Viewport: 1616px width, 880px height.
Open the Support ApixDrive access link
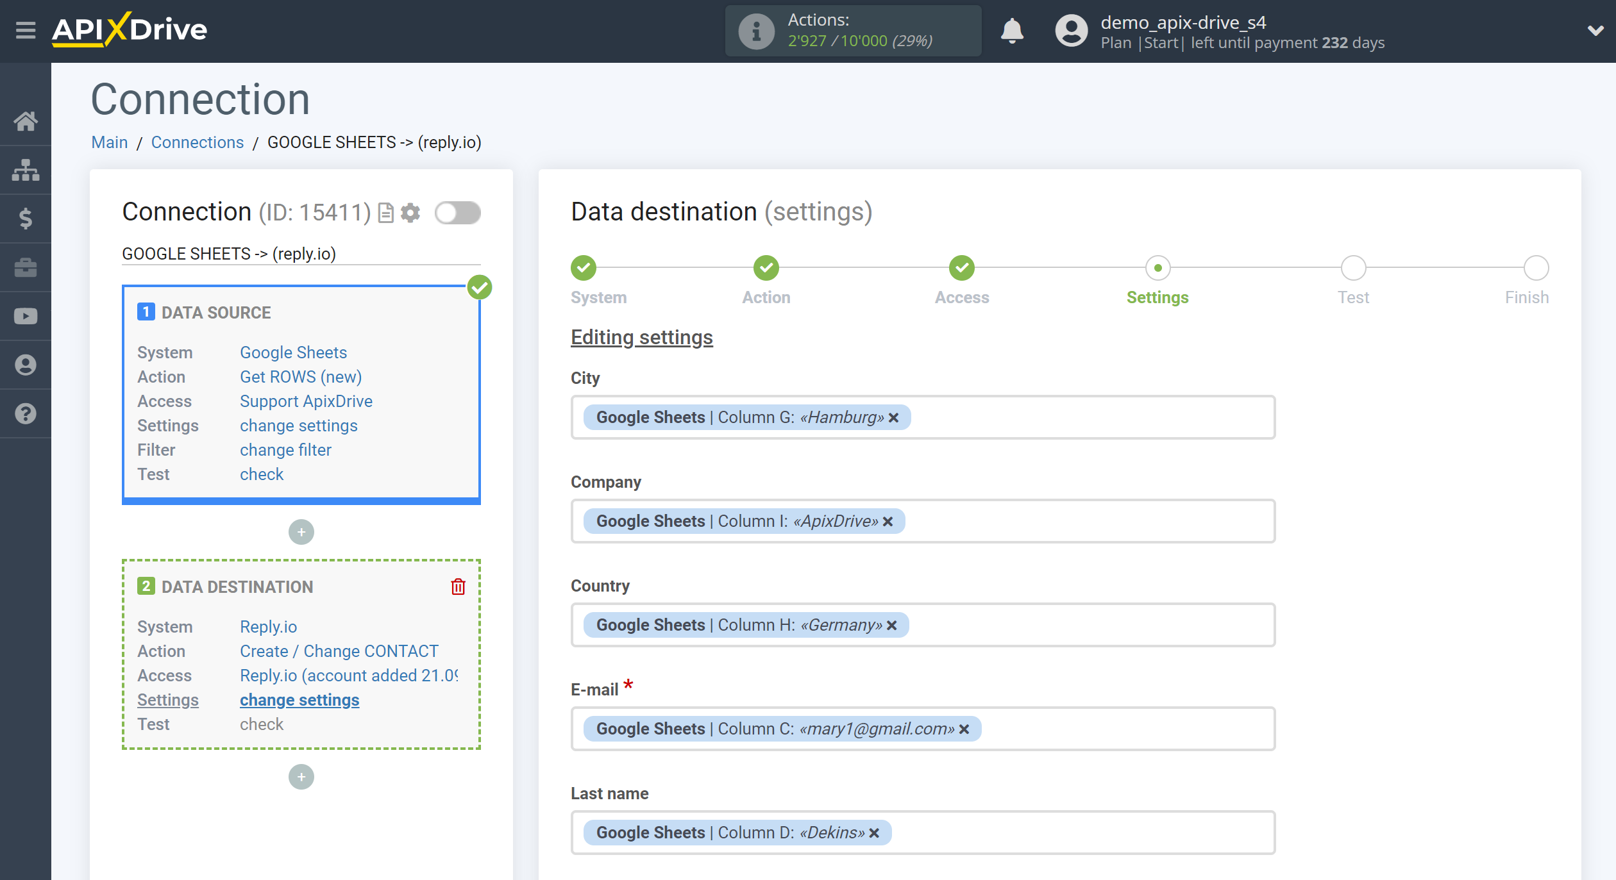[306, 401]
